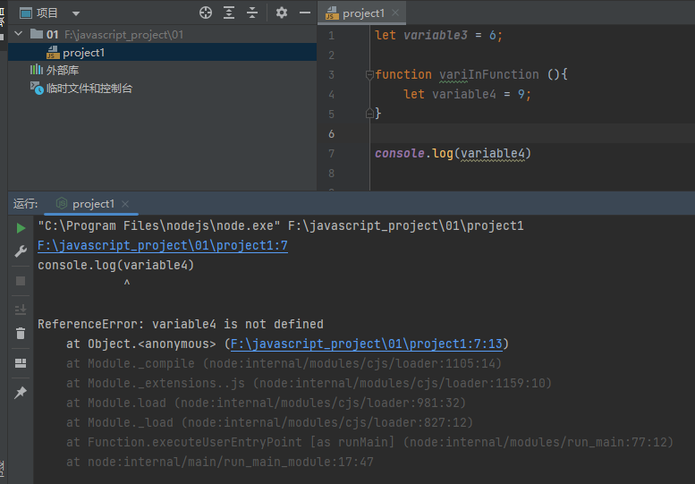Select 临时文件和控制台 tree item
Image resolution: width=695 pixels, height=484 pixels.
pos(81,89)
